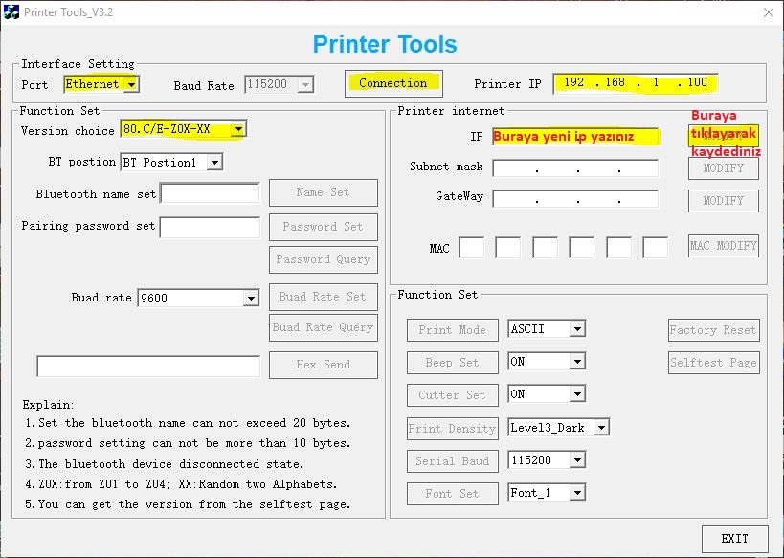Open the Font Set Font_1 dropdown
The height and width of the screenshot is (558, 784).
coord(576,493)
